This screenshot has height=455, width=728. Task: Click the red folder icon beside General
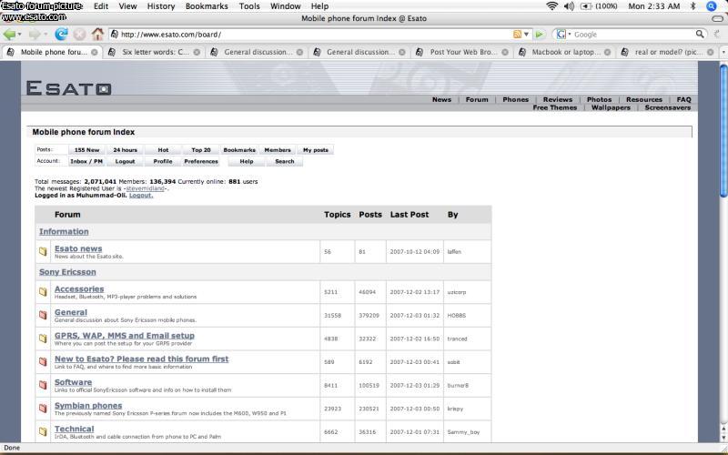tap(43, 315)
